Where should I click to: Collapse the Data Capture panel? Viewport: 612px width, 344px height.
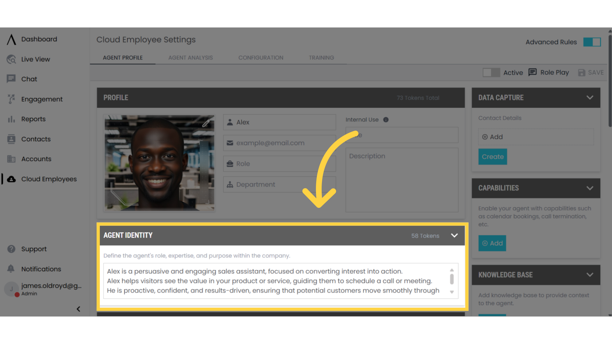(x=590, y=97)
